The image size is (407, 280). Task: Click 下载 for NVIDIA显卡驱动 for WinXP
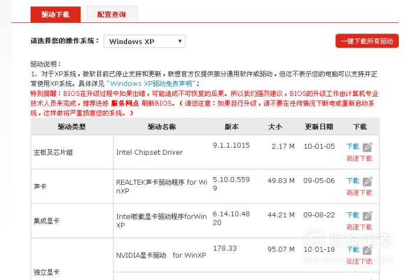pyautogui.click(x=353, y=249)
